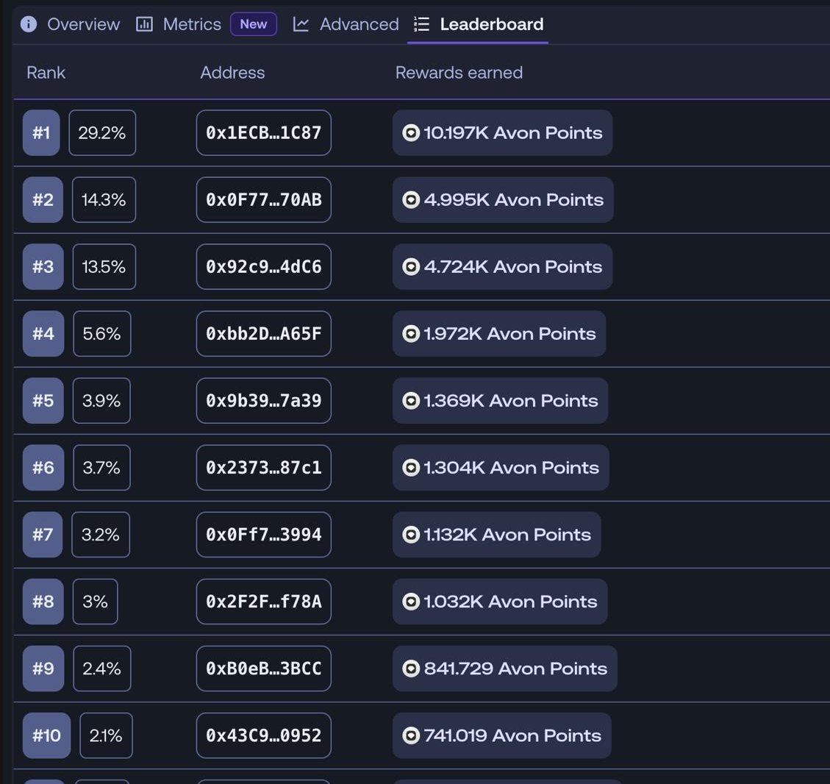Viewport: 830px width, 784px height.
Task: Click the #1 rank badge
Action: pos(41,133)
